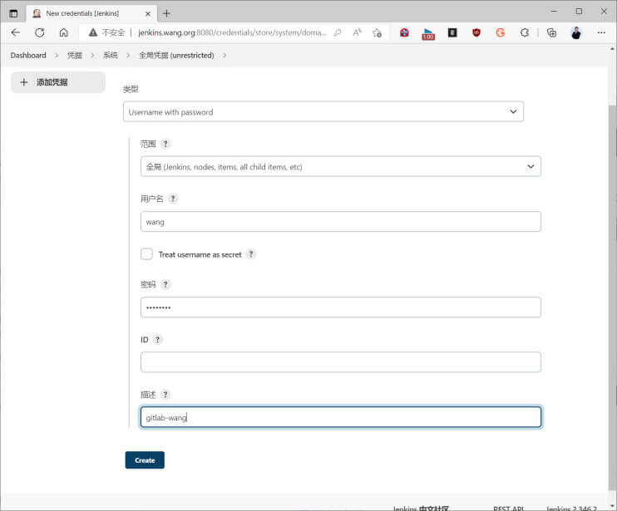Show help for 用户名 username field
The image size is (617, 511).
pos(173,199)
